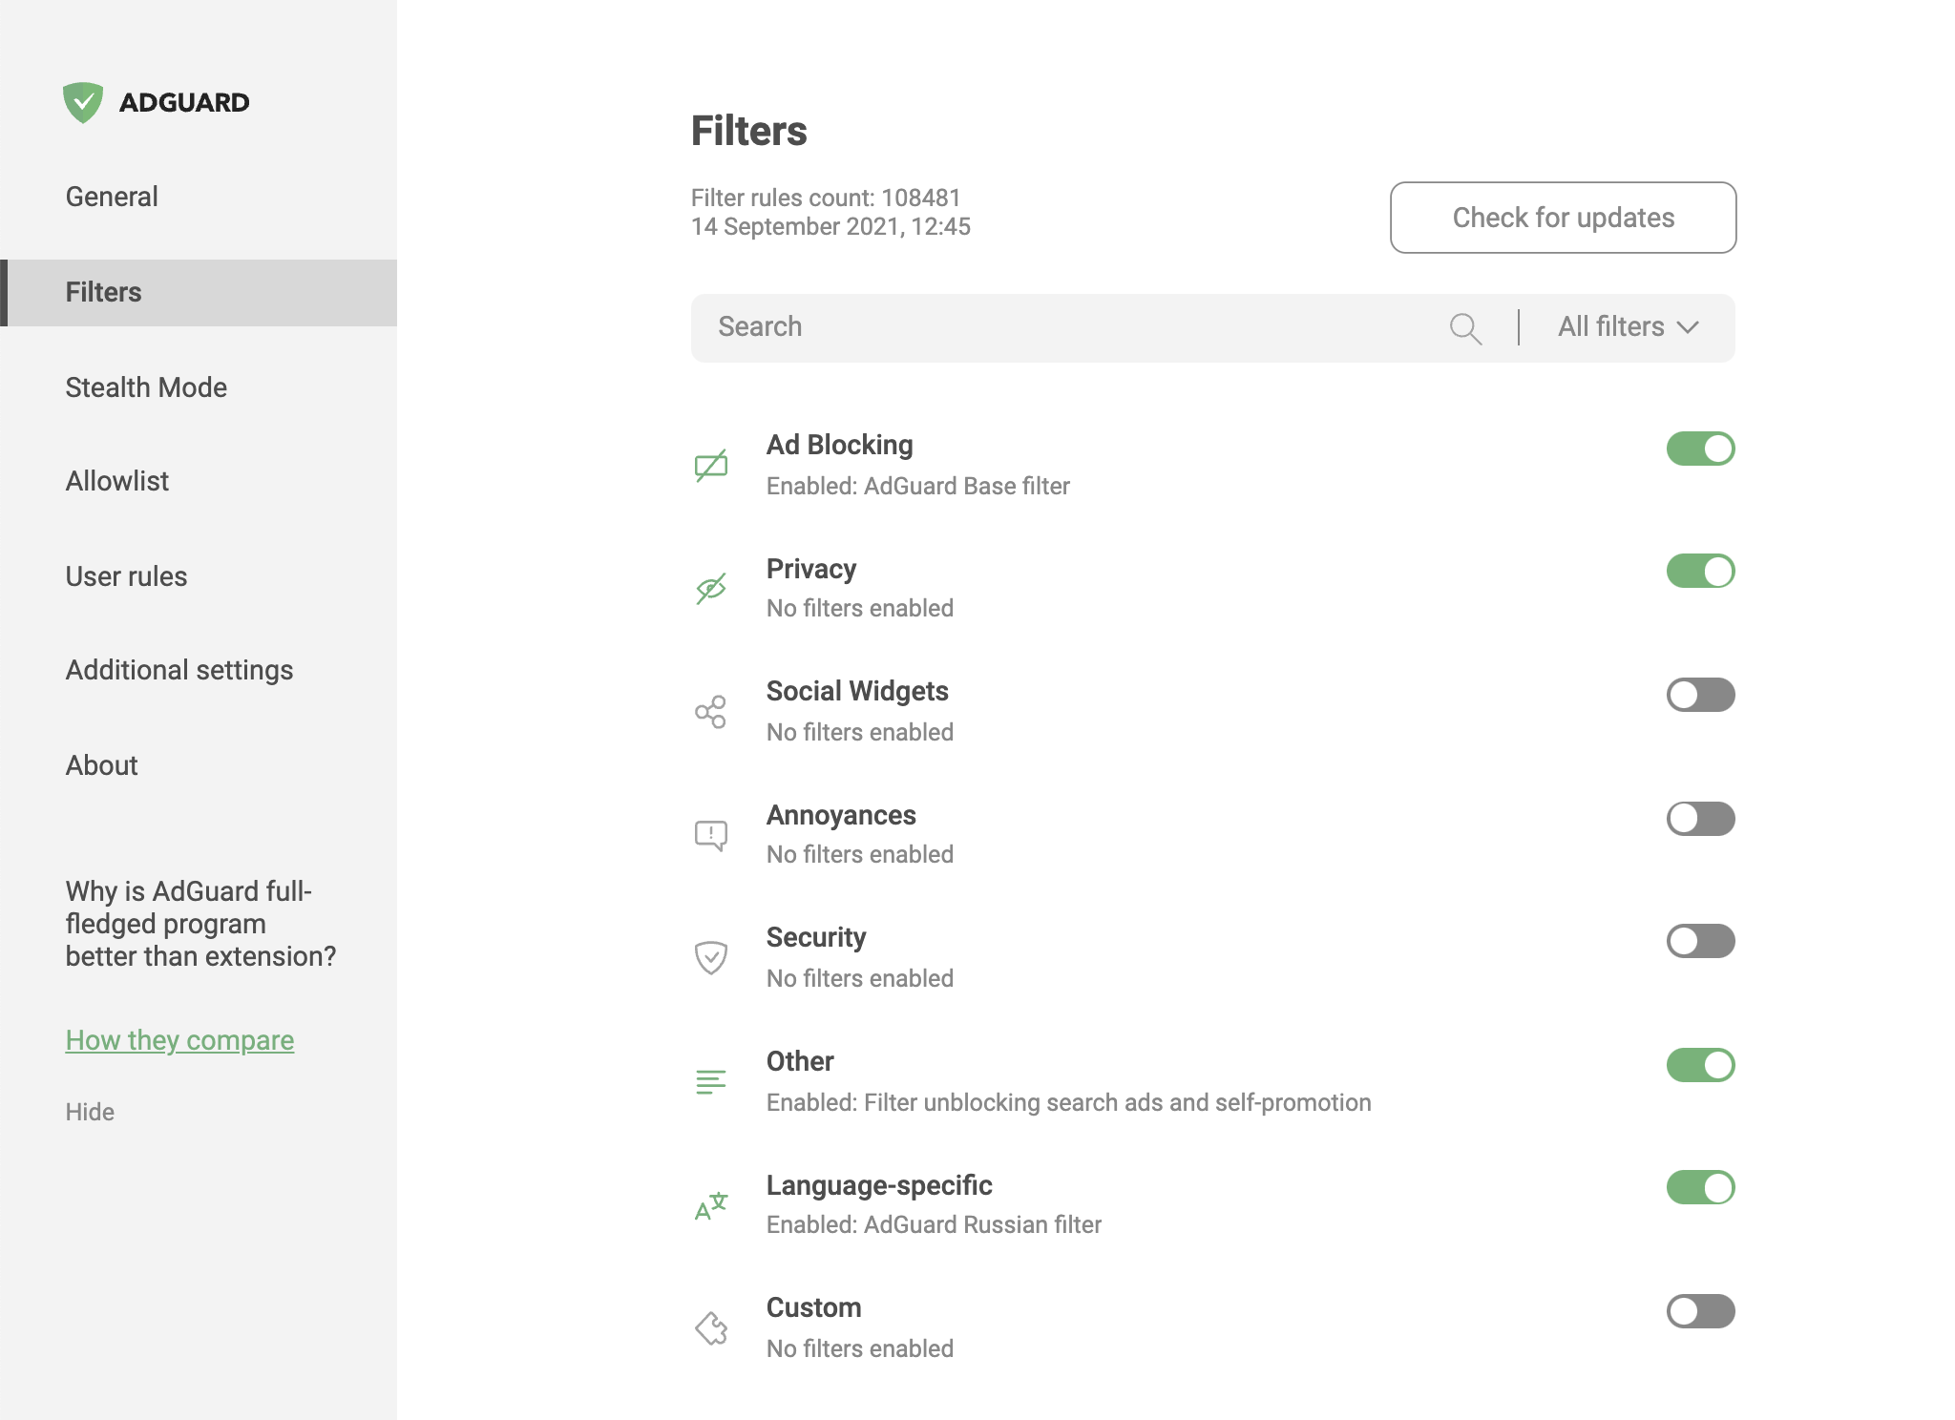Toggle the Social Widgets filter off
Screen dimensions: 1955x1420
pyautogui.click(x=1700, y=695)
